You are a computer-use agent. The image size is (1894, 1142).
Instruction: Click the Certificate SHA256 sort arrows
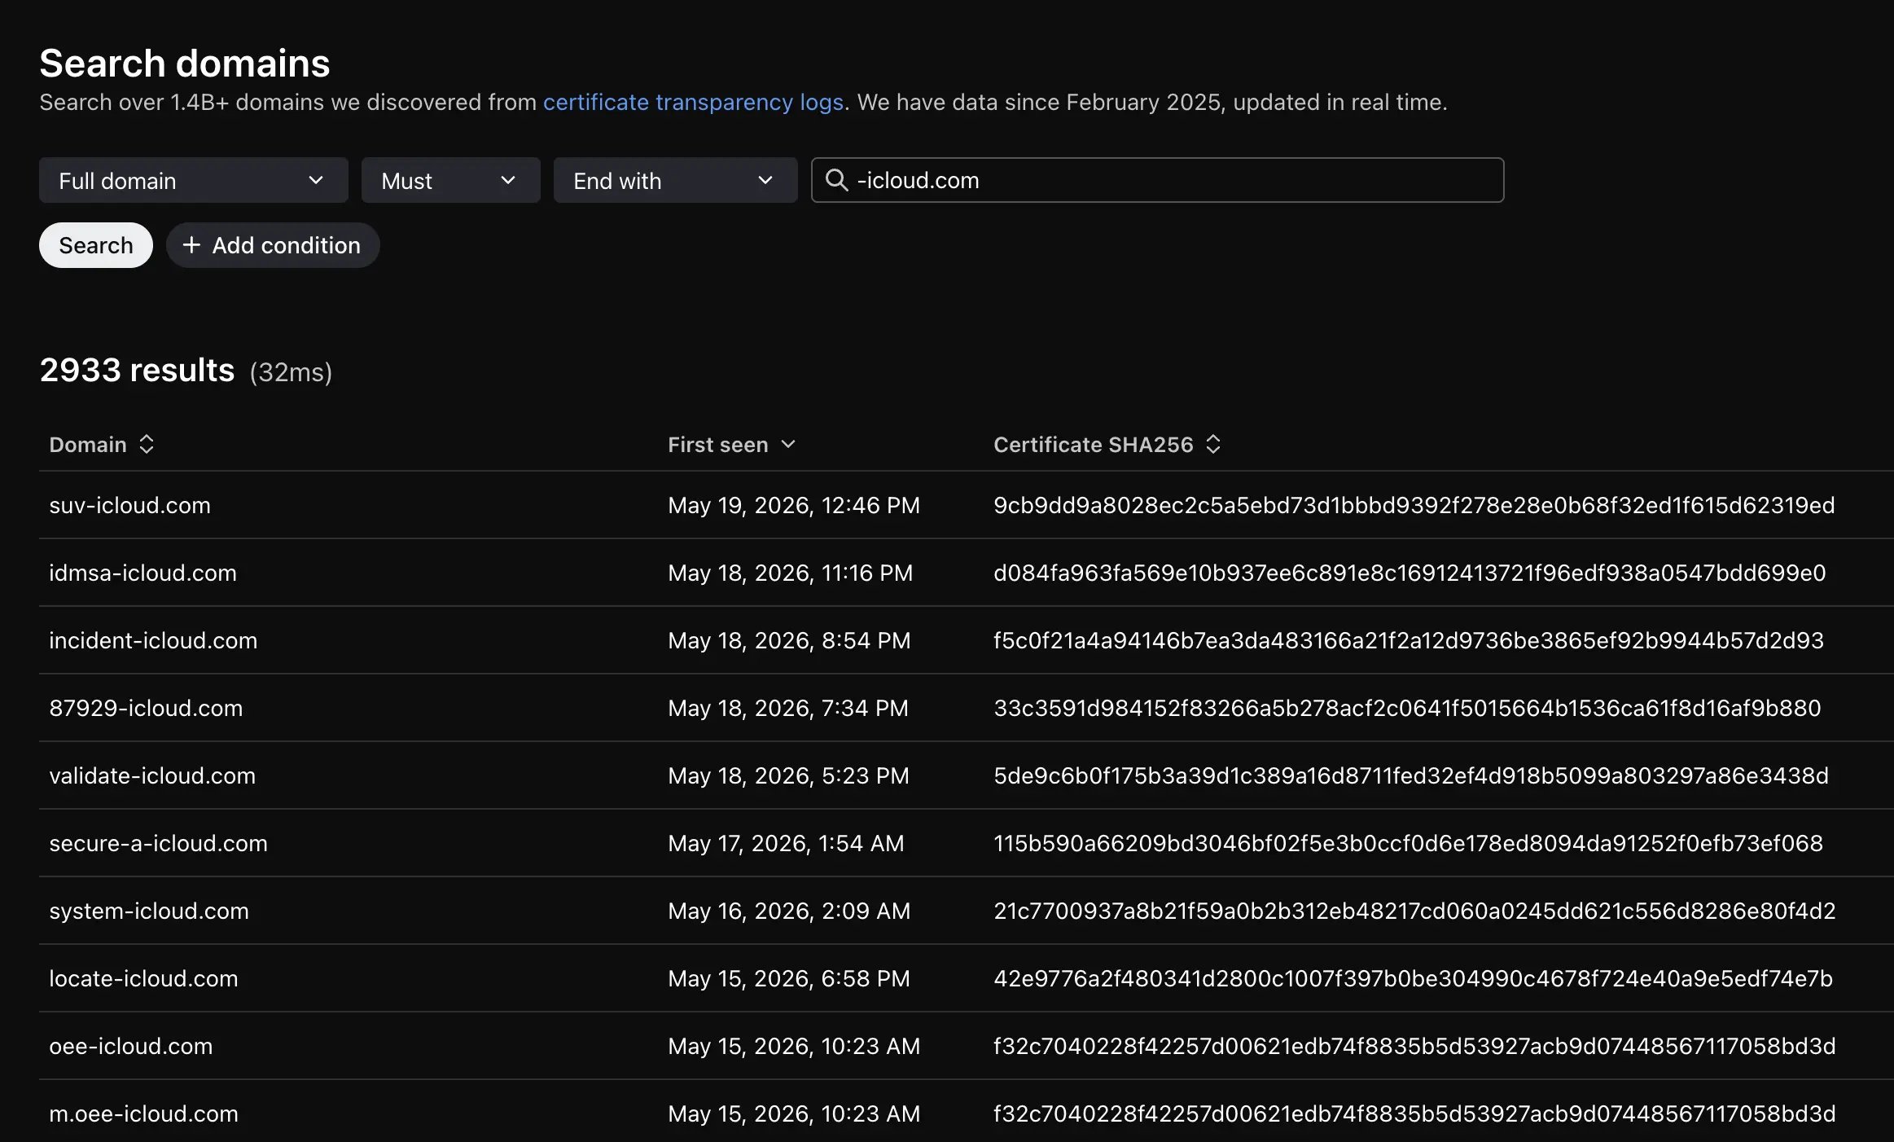[1213, 444]
